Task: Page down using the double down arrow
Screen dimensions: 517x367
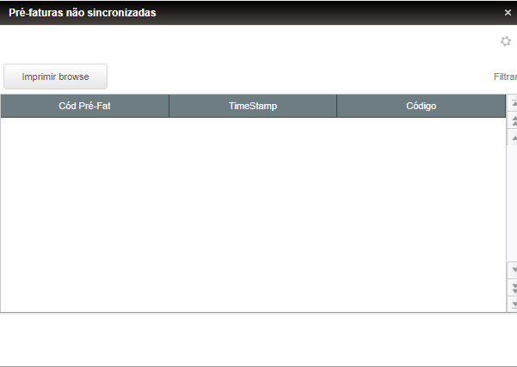Action: click(x=513, y=288)
